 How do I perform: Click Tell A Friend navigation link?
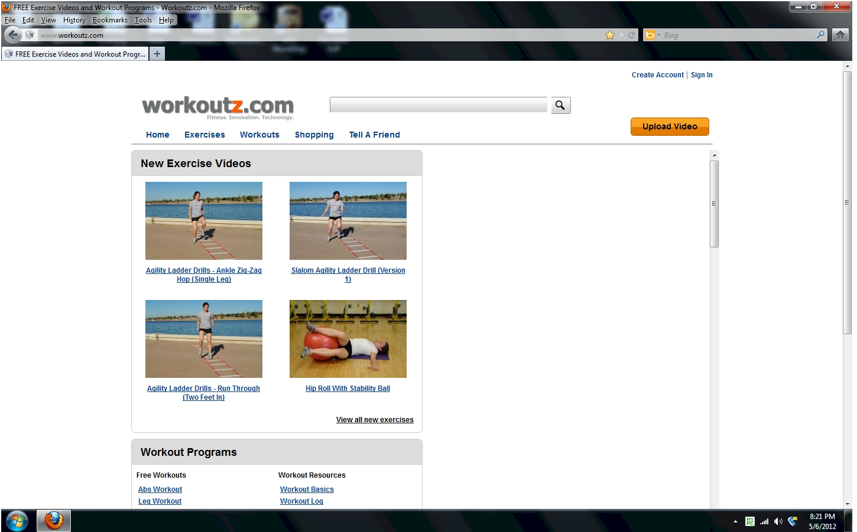tap(375, 135)
